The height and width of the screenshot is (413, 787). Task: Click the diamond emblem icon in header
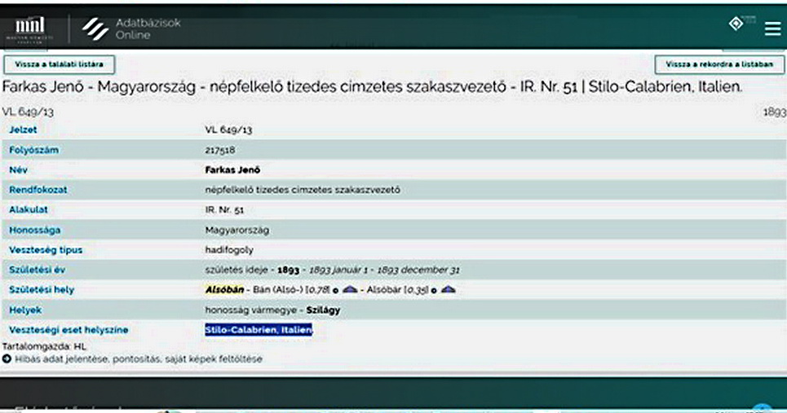(x=736, y=24)
